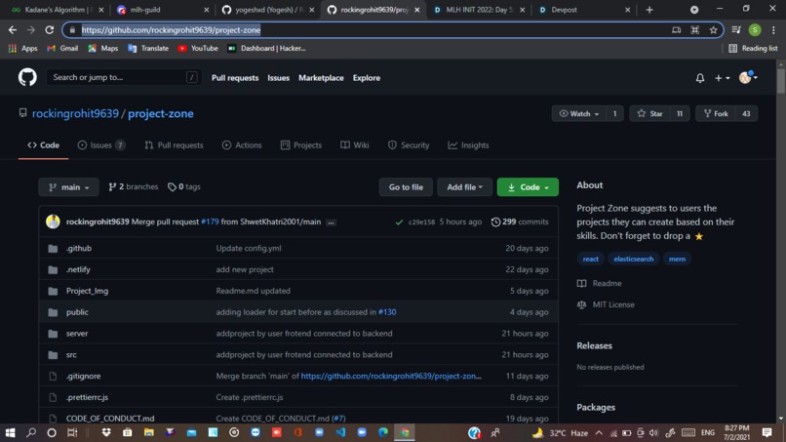Screen dimensions: 786x442
Task: Open the Security tab
Action: [409, 145]
